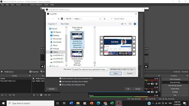Click Stop Recording in Controls
This screenshot has height=106, width=189.
(175, 82)
